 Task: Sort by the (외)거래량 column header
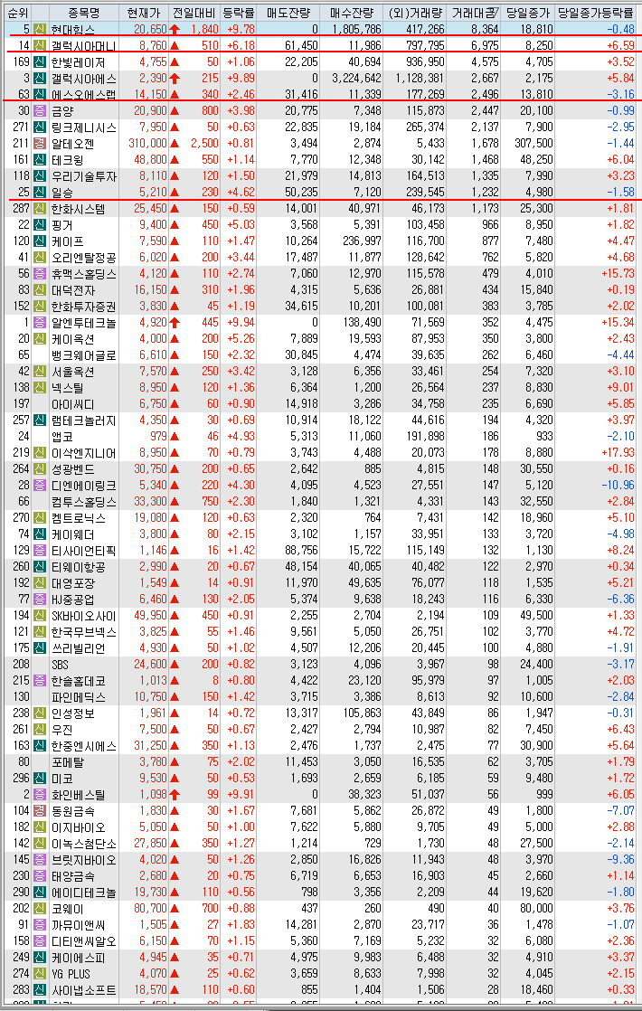pos(414,13)
